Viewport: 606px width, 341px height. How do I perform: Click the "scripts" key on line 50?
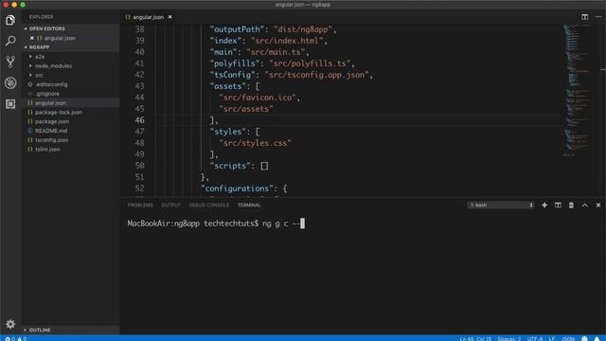click(229, 166)
